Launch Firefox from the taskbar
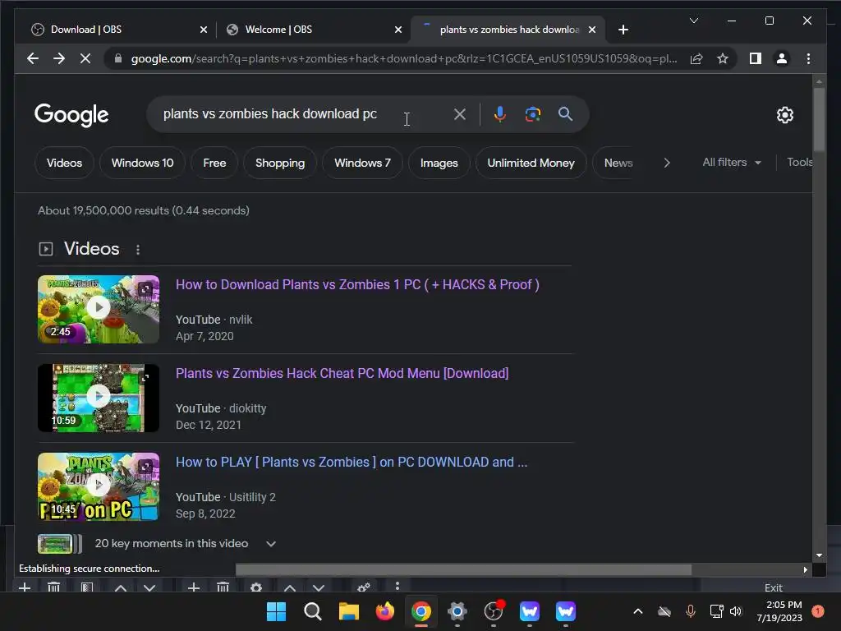The image size is (841, 631). pos(384,611)
